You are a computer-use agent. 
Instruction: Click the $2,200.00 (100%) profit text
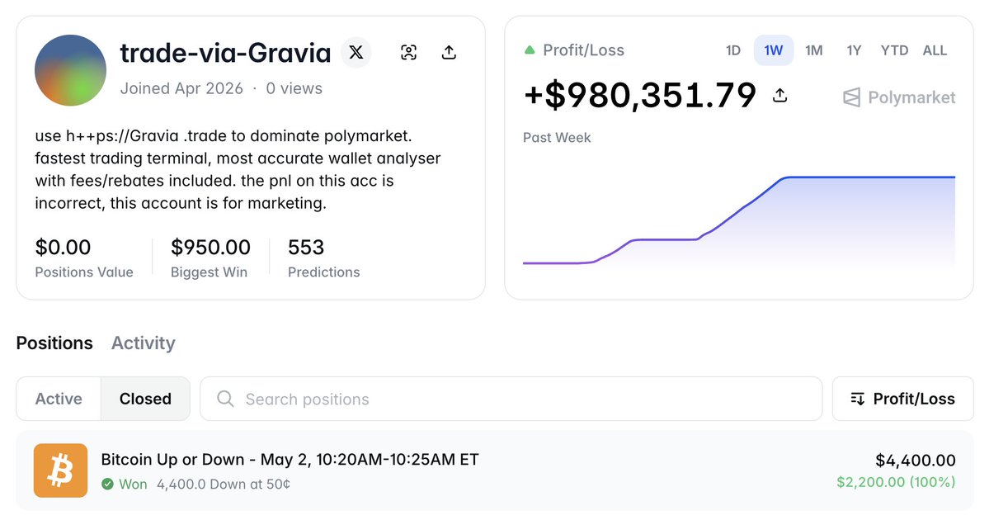click(x=896, y=482)
